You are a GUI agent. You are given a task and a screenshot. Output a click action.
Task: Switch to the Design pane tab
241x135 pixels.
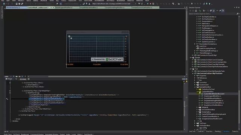tap(9, 79)
